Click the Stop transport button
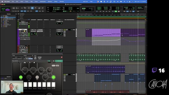The height and width of the screenshot is (95, 169). click(113, 11)
